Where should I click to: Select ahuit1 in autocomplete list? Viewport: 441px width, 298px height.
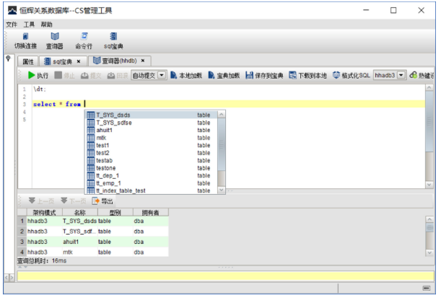tap(152, 130)
